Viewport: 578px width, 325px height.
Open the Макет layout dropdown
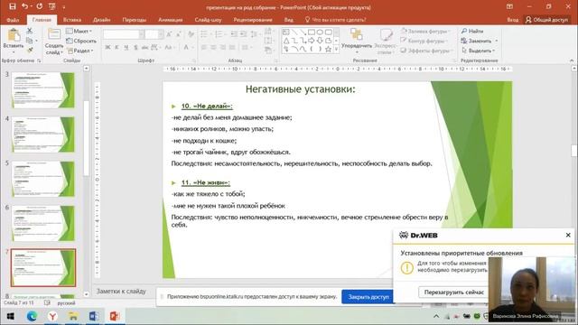tap(79, 31)
